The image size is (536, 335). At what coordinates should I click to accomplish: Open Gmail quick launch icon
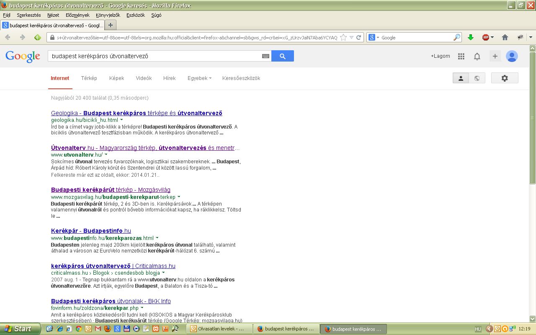[x=98, y=329]
